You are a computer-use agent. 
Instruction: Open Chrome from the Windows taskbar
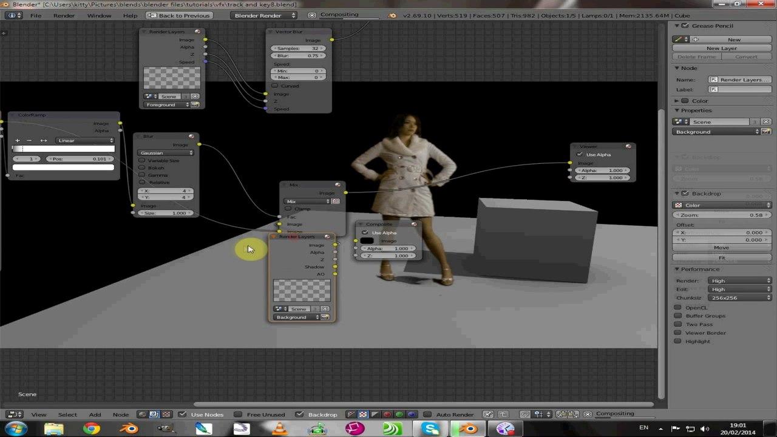click(92, 429)
